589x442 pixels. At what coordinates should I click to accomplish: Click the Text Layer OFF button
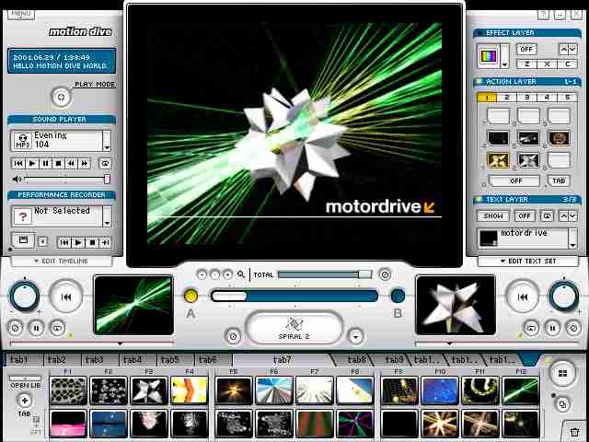[524, 216]
